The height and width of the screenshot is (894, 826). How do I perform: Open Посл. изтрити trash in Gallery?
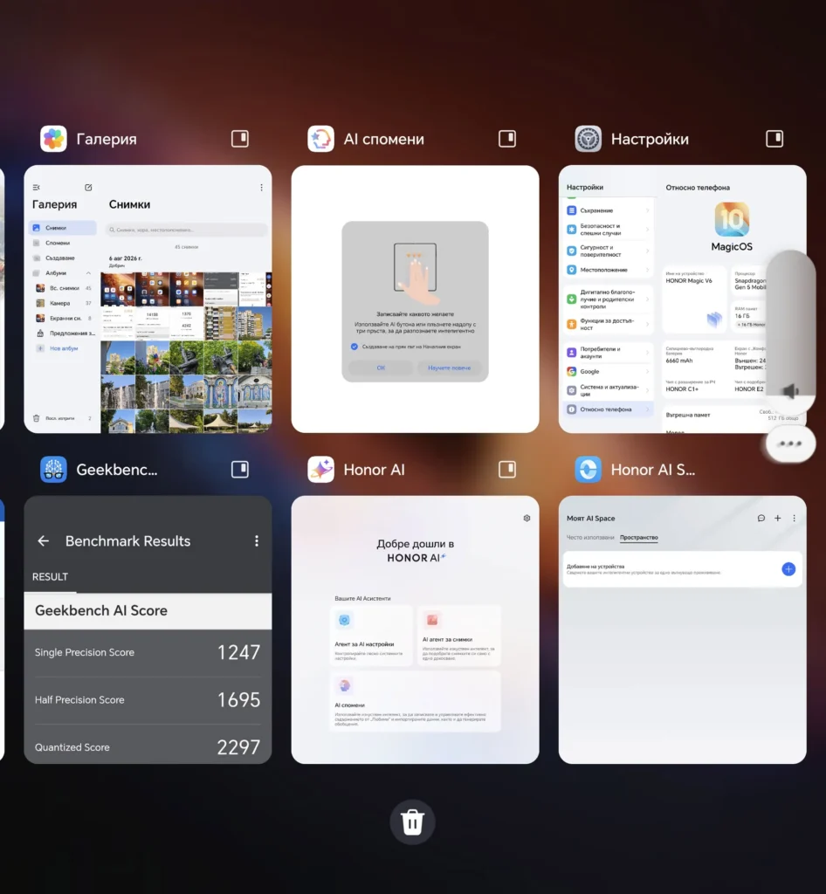pyautogui.click(x=62, y=418)
